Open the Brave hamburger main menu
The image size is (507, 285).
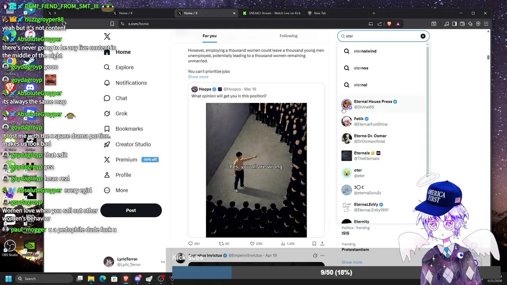click(x=486, y=24)
